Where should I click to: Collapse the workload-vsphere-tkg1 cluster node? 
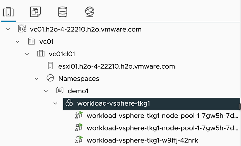pos(55,103)
